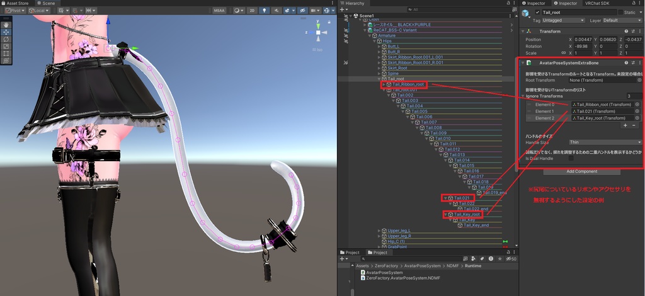Screen dimensions: 645x296
Task: Toggle Tail_root active checkbox
Action: (537, 13)
